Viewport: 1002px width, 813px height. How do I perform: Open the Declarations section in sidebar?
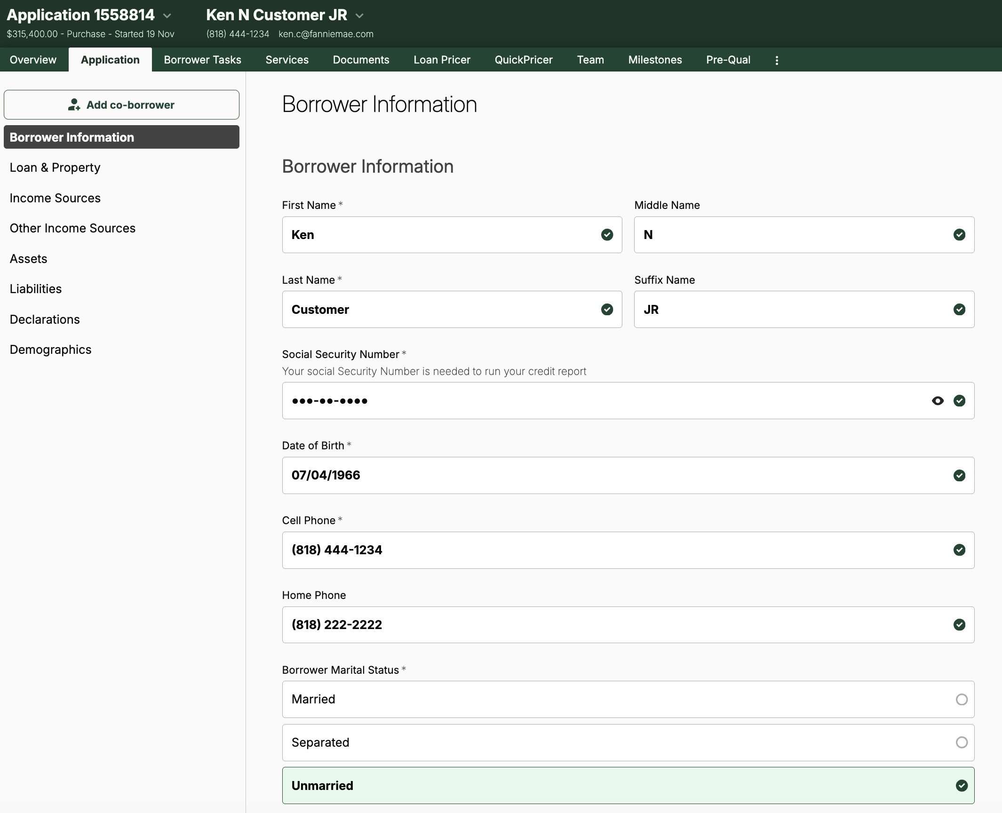coord(45,319)
